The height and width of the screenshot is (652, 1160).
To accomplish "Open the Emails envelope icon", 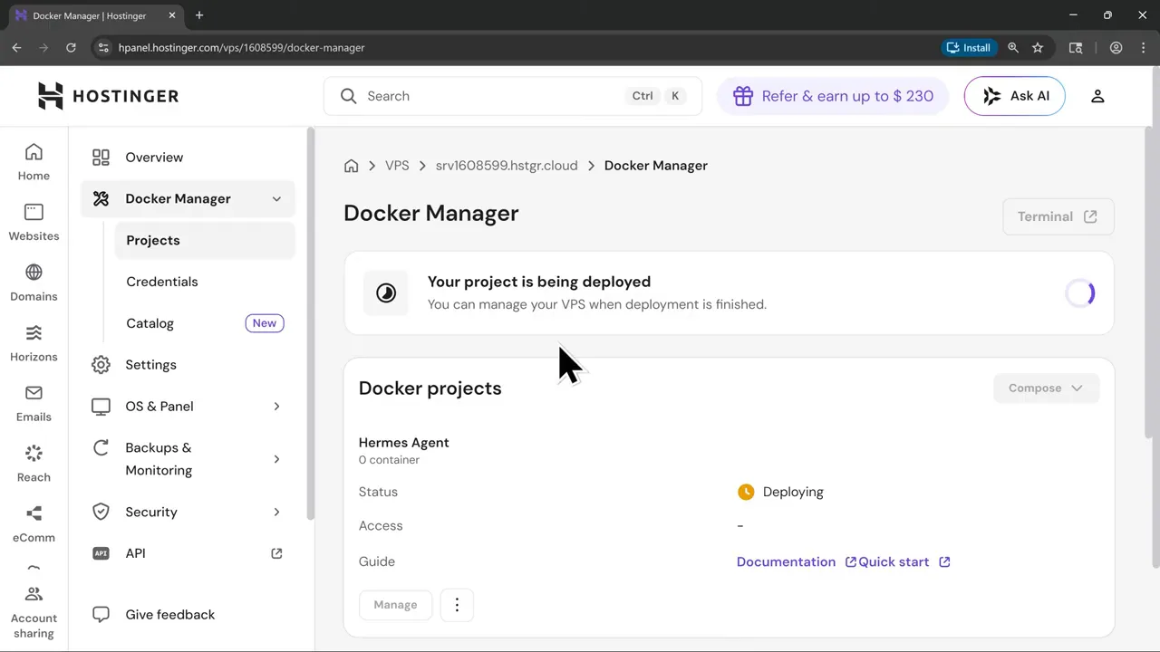I will [34, 392].
